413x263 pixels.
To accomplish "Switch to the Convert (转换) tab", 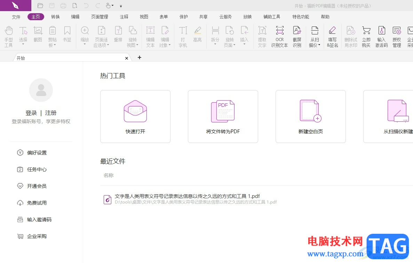I will [x=55, y=17].
